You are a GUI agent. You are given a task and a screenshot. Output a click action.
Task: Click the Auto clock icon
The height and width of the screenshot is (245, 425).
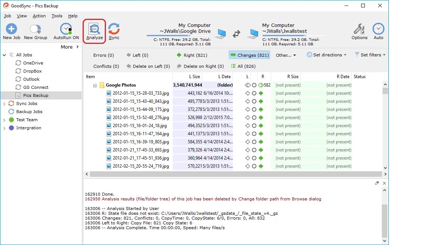pos(379,29)
